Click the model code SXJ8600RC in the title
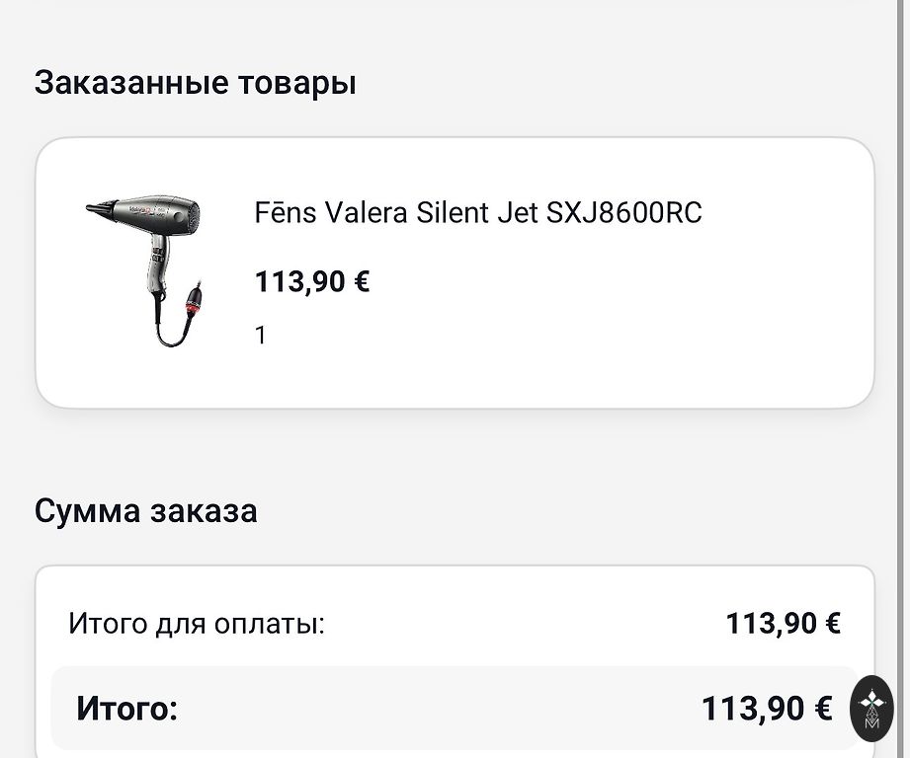Image resolution: width=910 pixels, height=758 pixels. click(x=623, y=213)
